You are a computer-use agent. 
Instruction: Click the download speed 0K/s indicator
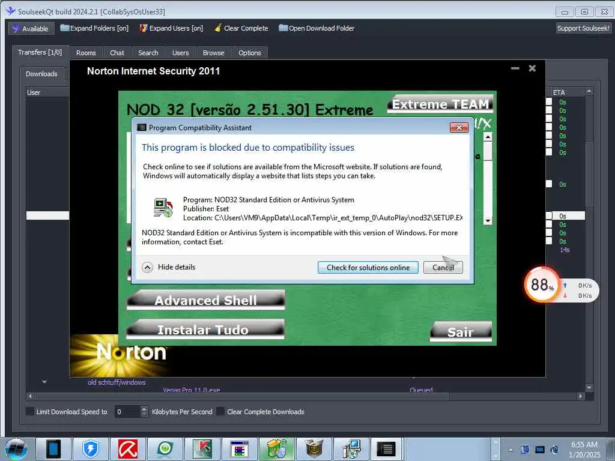pos(577,295)
